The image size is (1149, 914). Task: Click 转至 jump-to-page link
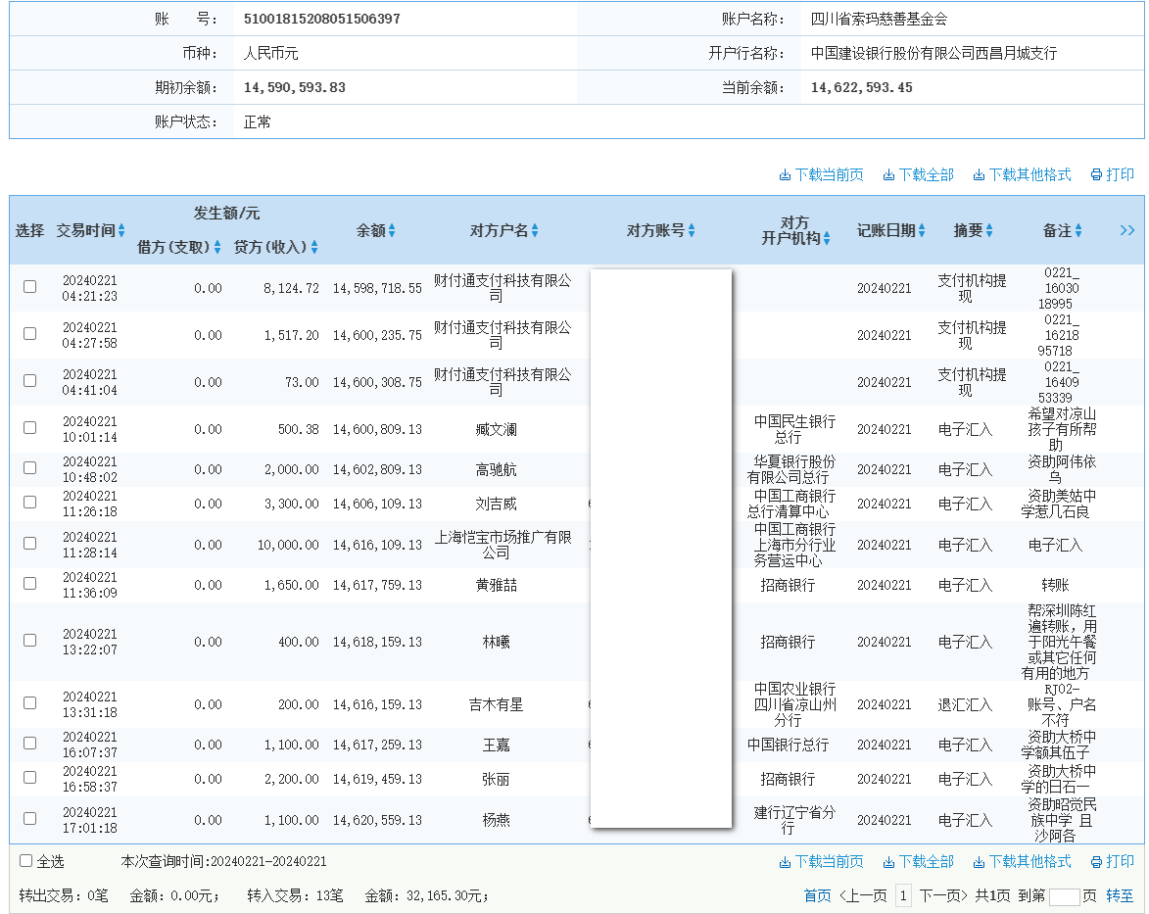pos(1120,895)
